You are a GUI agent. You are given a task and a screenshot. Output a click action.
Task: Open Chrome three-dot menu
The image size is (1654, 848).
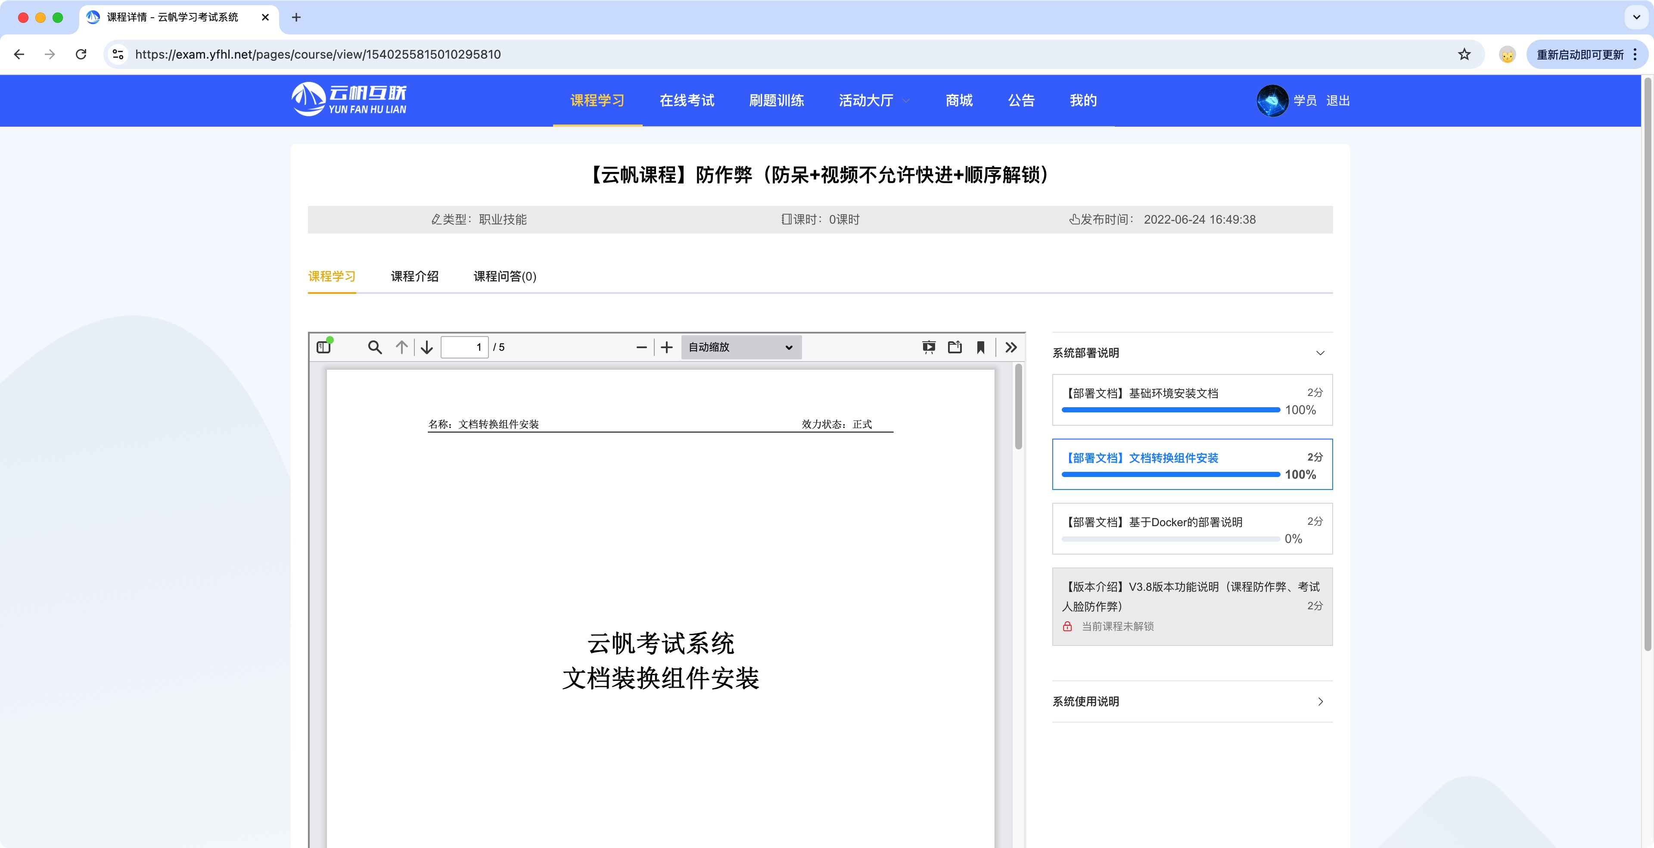(x=1635, y=55)
